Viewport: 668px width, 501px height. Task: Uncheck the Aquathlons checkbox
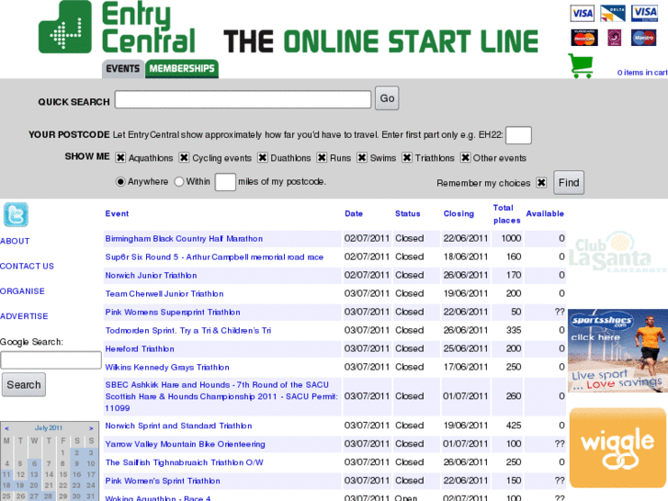120,158
